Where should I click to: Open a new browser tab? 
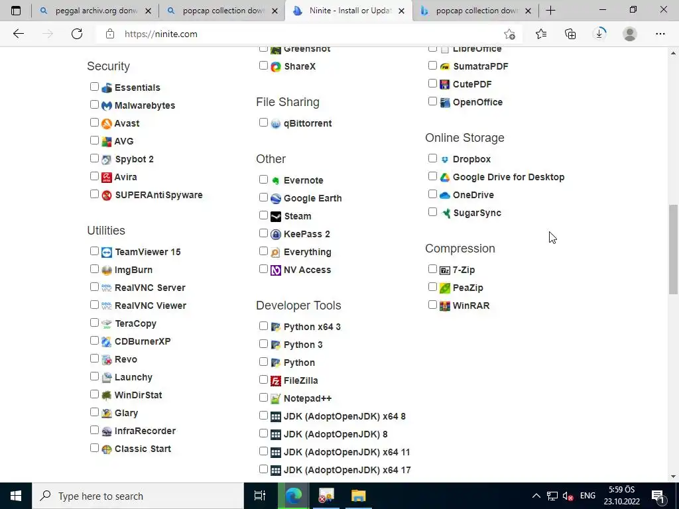(x=551, y=11)
